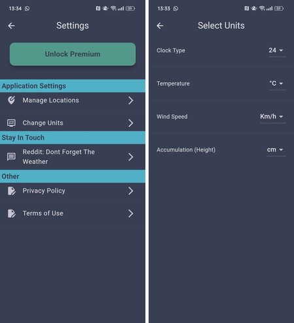Click the Manage Locations pin icon
This screenshot has height=323, width=294.
point(11,100)
